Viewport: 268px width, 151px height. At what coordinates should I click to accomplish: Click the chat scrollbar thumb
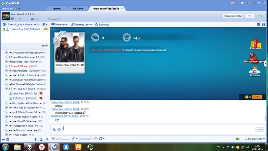(265, 118)
